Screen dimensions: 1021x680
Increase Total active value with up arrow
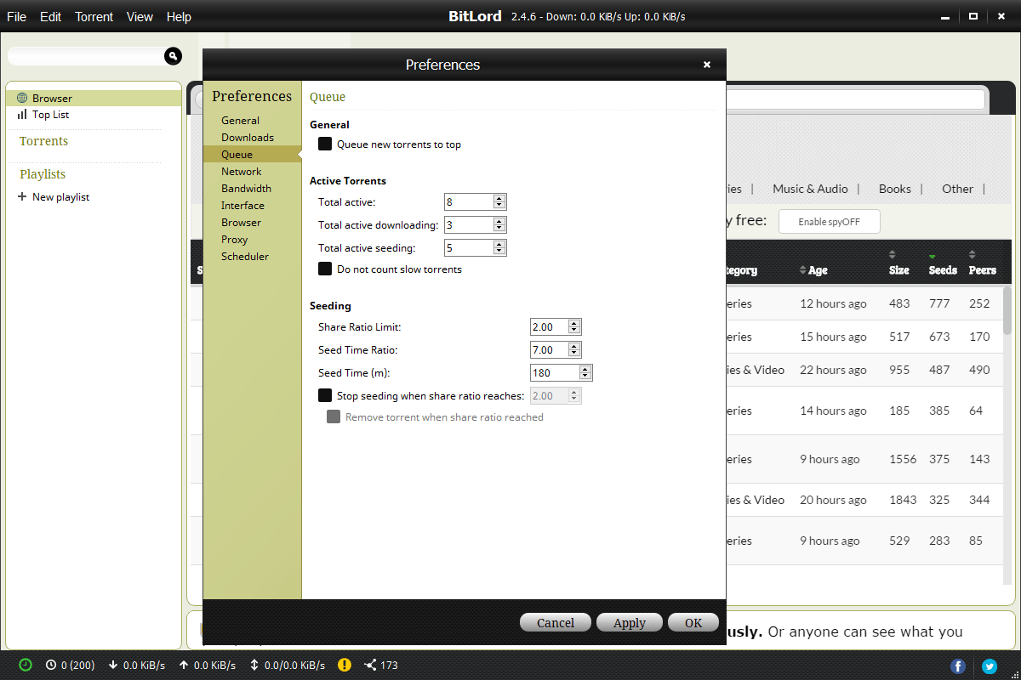click(499, 198)
